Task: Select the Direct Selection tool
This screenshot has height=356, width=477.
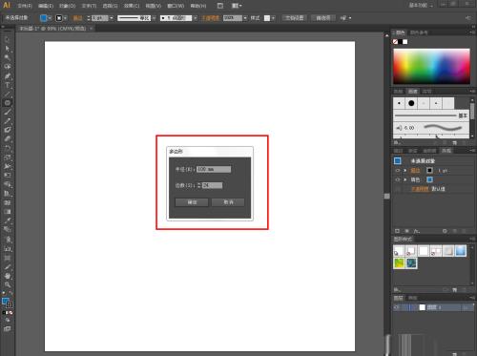Action: tap(8, 49)
